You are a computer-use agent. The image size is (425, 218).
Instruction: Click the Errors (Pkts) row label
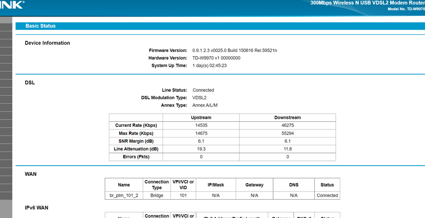pyautogui.click(x=136, y=157)
